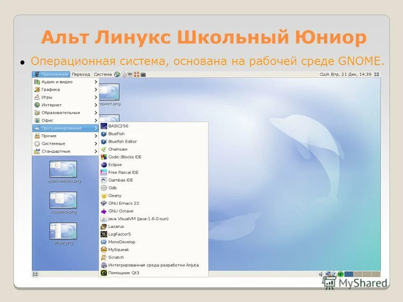The width and height of the screenshot is (403, 302).
Task: Click the show desktop button in the bottom panel
Action: (35, 274)
